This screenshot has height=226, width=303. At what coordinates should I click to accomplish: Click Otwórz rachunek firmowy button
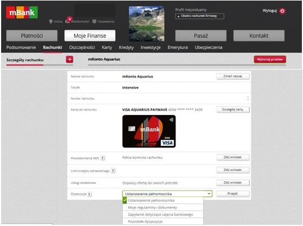(200, 16)
